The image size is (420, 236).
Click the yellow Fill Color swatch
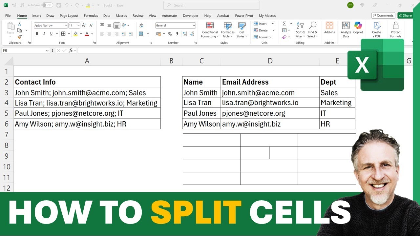tap(75, 34)
